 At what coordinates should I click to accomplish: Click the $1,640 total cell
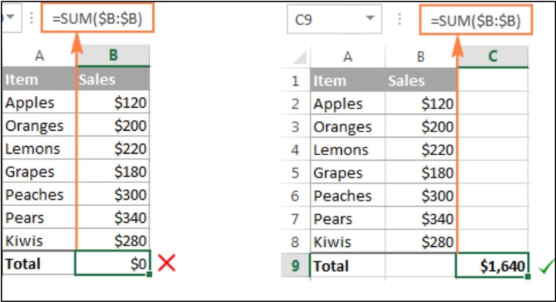tap(492, 266)
